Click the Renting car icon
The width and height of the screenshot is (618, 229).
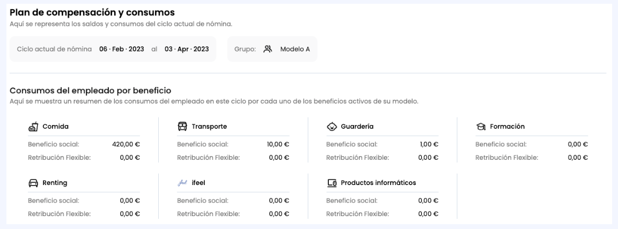coord(33,183)
